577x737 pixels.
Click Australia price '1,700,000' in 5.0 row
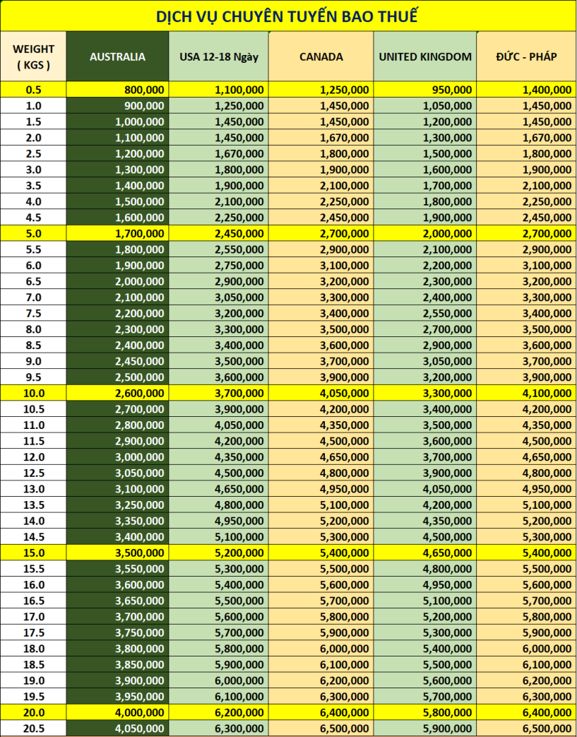(x=117, y=233)
